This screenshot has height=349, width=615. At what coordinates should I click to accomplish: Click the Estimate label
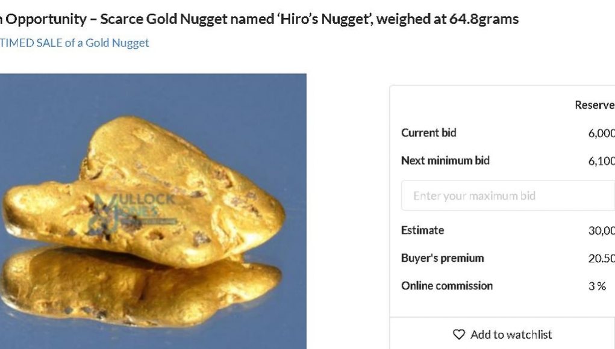point(422,230)
